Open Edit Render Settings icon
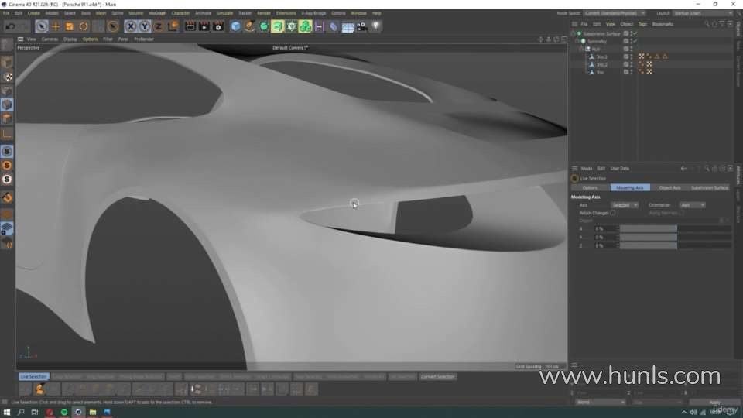Image resolution: width=743 pixels, height=418 pixels. point(218,26)
